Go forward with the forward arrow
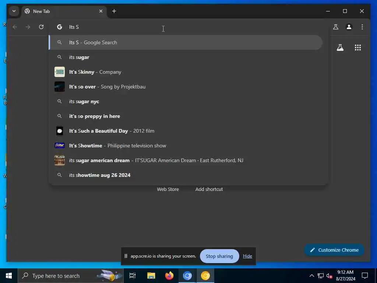This screenshot has height=283, width=377. click(28, 27)
